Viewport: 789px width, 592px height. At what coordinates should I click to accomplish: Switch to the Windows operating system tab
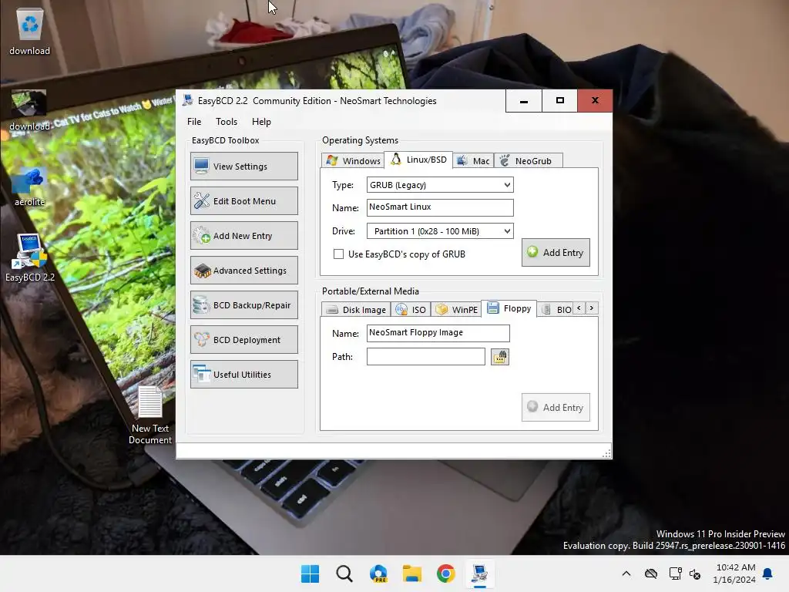click(x=353, y=160)
